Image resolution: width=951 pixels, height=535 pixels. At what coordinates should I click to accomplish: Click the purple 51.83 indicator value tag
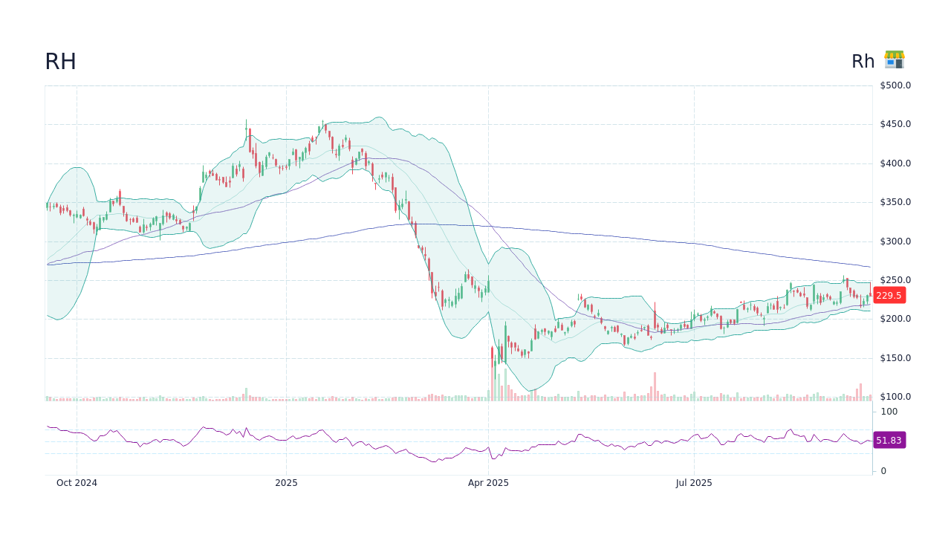[889, 441]
